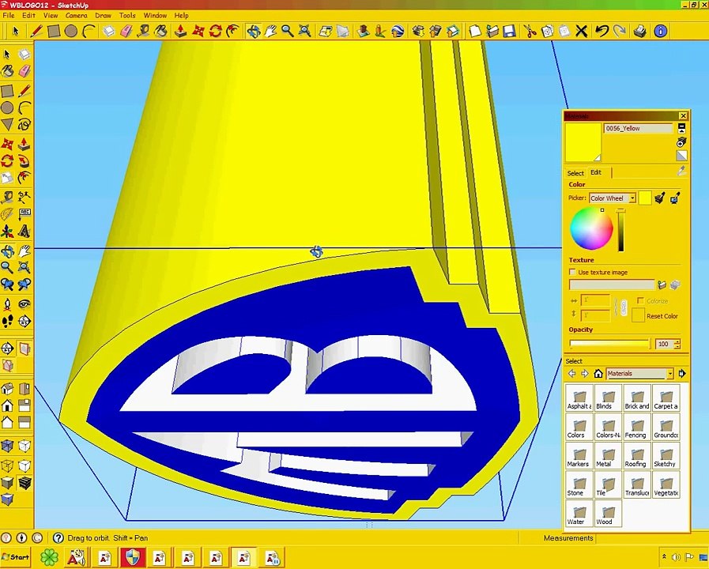Click the current yellow color swatch beside picker
The image size is (709, 569).
645,198
